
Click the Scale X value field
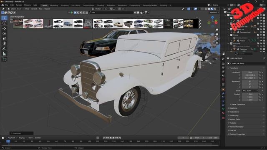coord(250,94)
